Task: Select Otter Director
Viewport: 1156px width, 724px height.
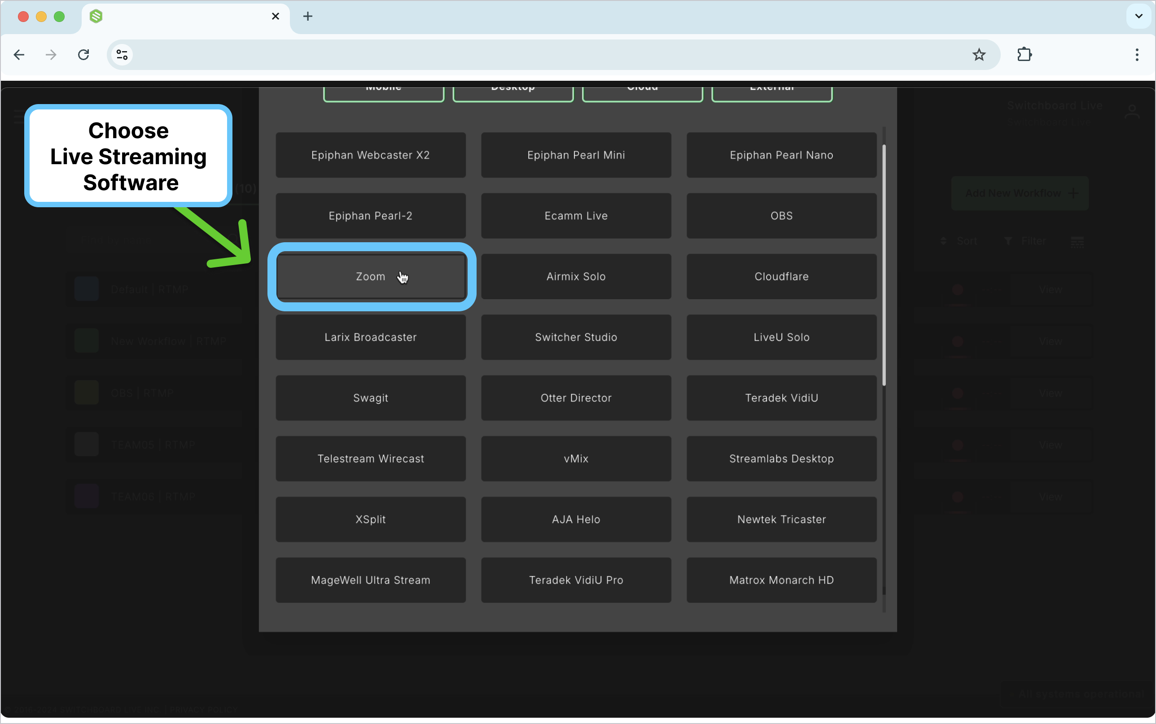Action: 576,398
